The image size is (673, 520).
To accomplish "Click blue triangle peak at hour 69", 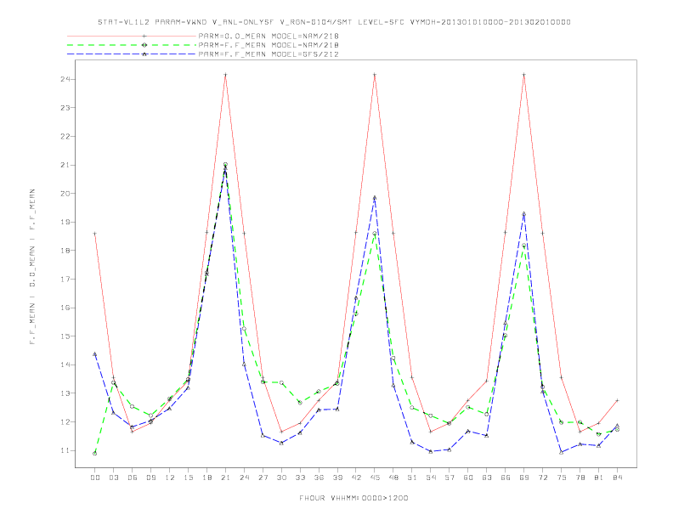I will point(524,213).
